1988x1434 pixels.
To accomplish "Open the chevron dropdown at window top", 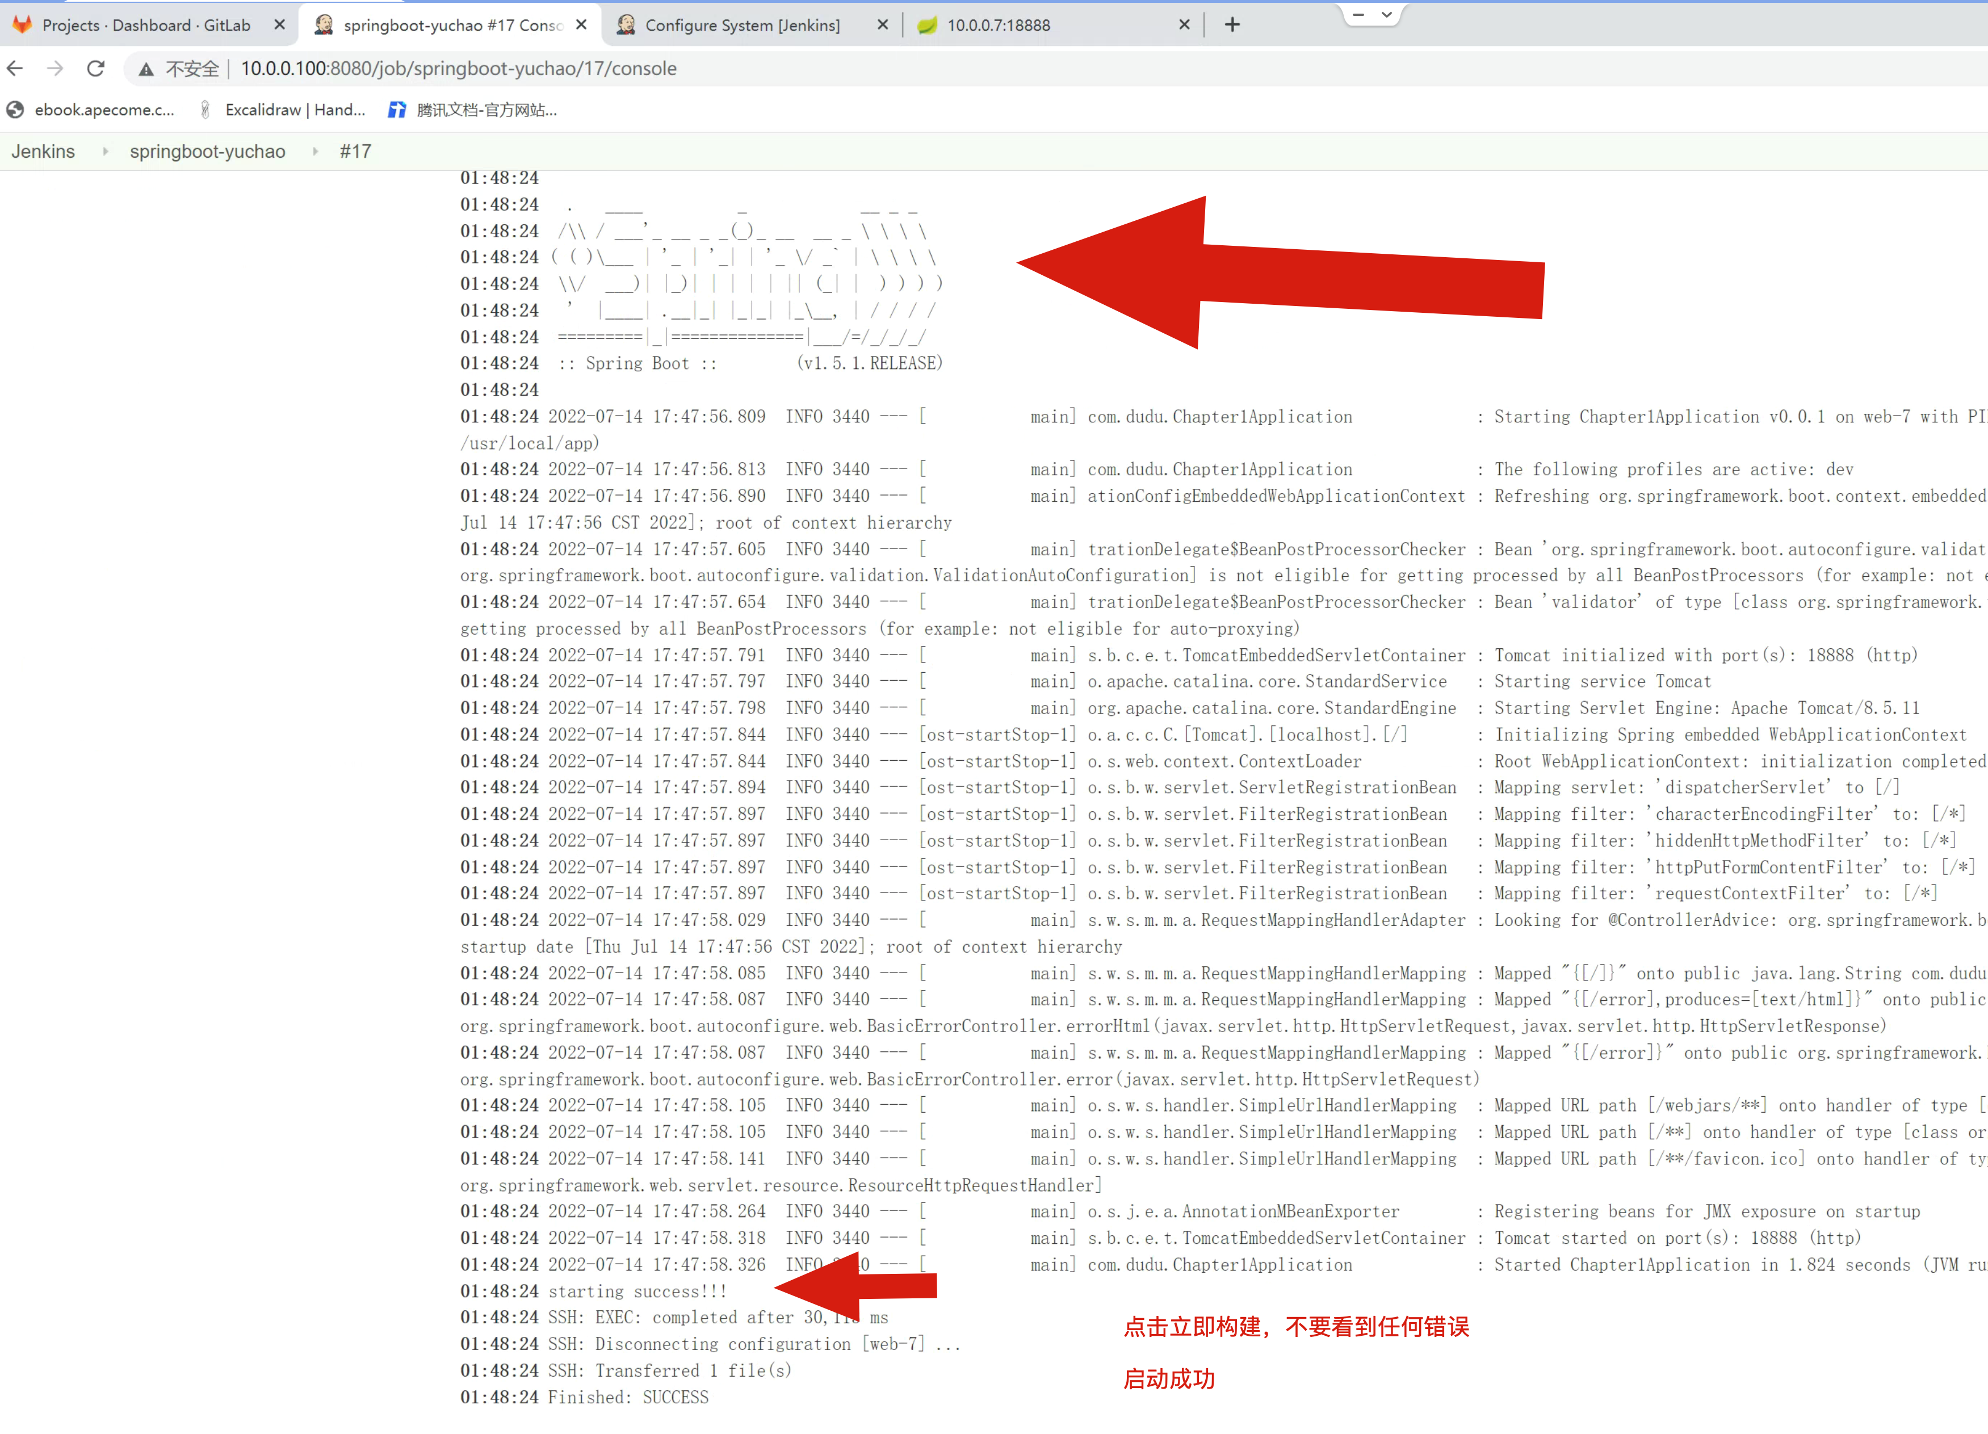I will coord(1387,14).
